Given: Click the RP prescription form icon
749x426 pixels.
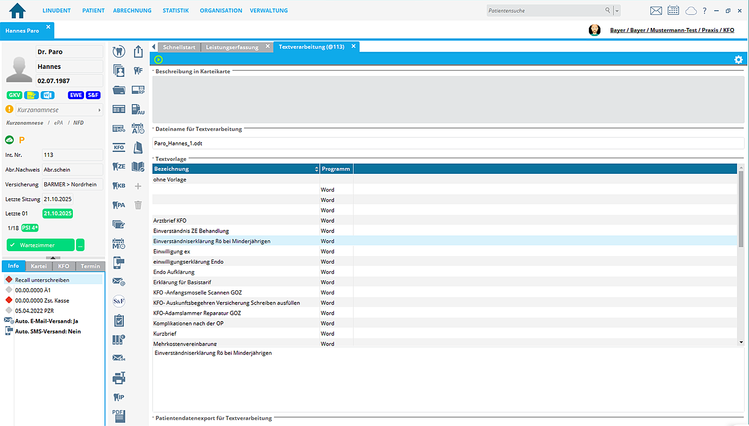Looking at the screenshot, I should [x=138, y=90].
